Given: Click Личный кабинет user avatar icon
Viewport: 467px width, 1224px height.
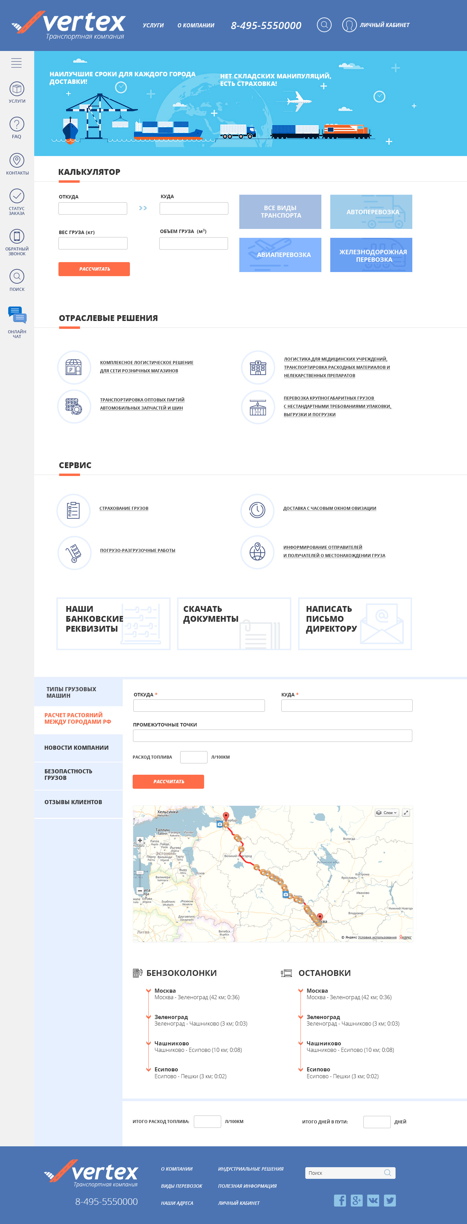Looking at the screenshot, I should (x=349, y=25).
